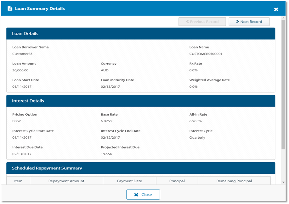
Task: Dismiss dialog using the top-right X icon
Action: pos(276,9)
